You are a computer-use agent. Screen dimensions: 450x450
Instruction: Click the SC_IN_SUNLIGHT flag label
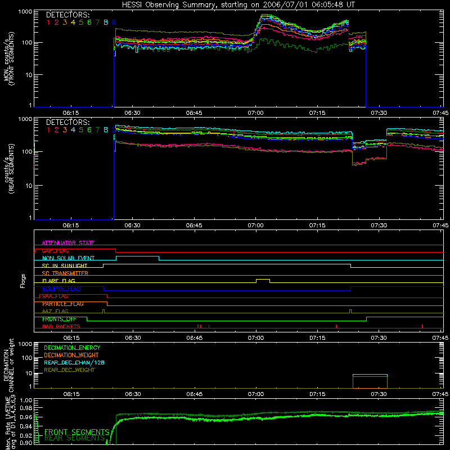point(65,265)
